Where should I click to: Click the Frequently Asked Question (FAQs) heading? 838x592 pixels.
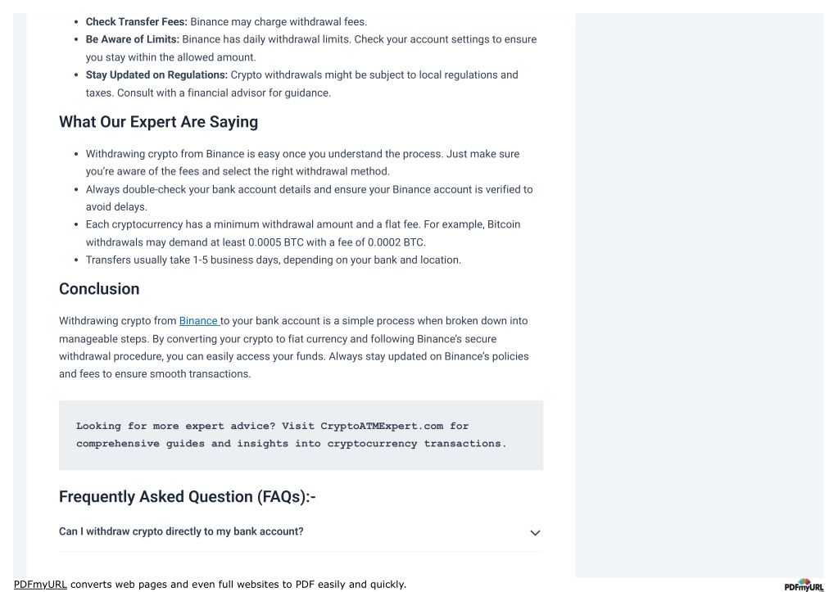pos(187,496)
